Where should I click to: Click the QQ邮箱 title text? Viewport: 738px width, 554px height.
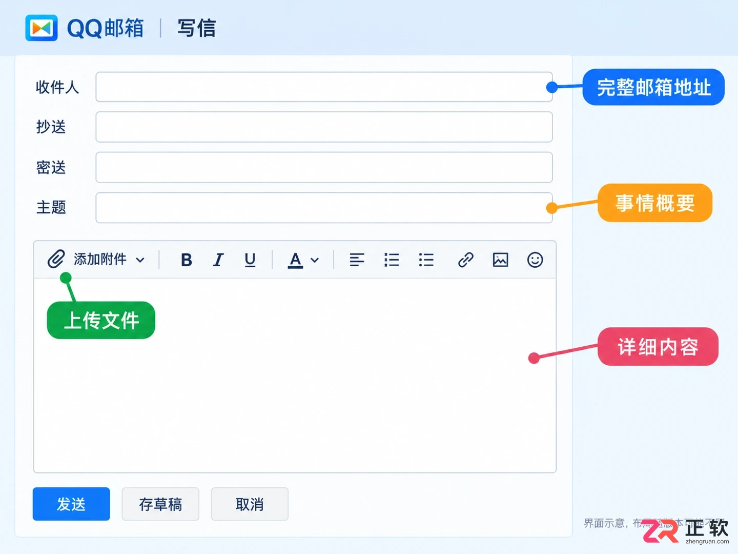pos(106,28)
